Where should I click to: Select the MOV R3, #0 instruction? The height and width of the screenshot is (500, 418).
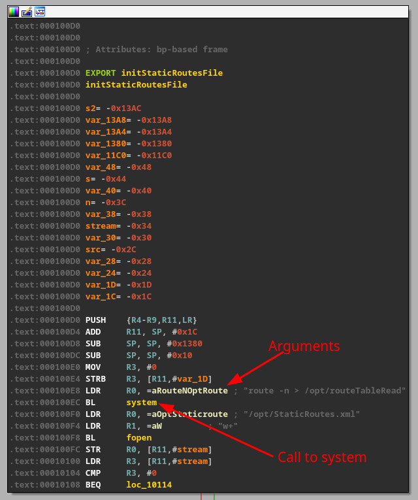click(x=121, y=367)
